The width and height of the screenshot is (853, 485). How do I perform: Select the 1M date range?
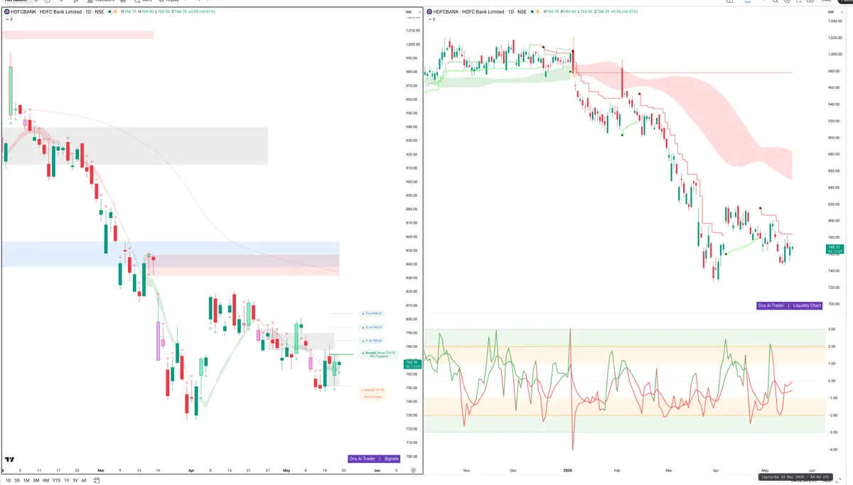26,480
